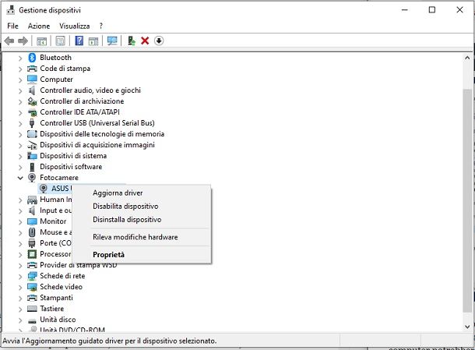Open the Azione menu
Viewport: 475px width, 350px height.
38,26
